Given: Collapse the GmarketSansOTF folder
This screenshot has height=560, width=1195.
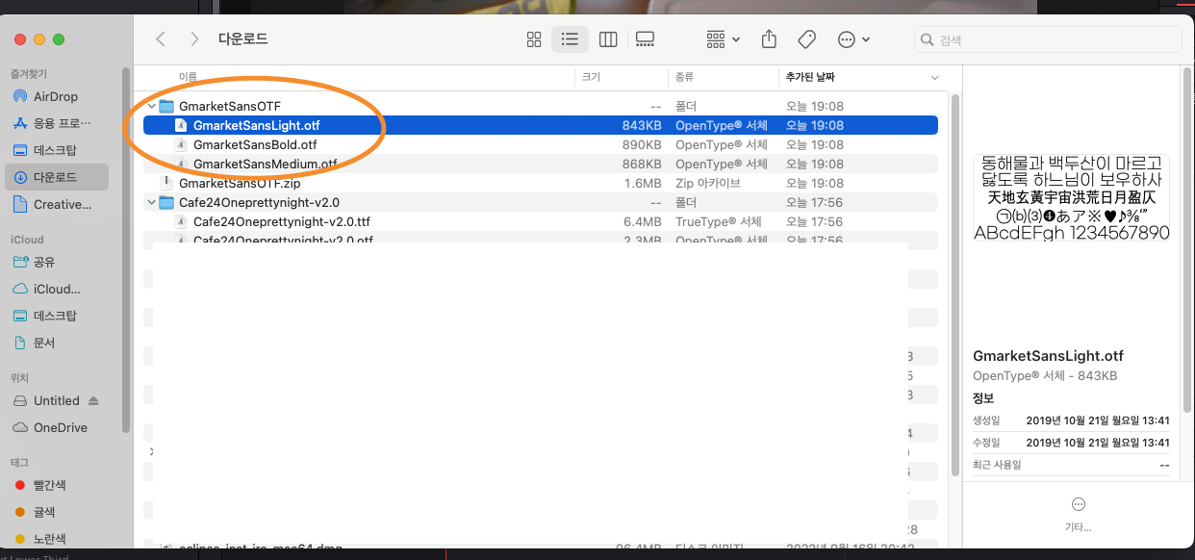Looking at the screenshot, I should 151,106.
